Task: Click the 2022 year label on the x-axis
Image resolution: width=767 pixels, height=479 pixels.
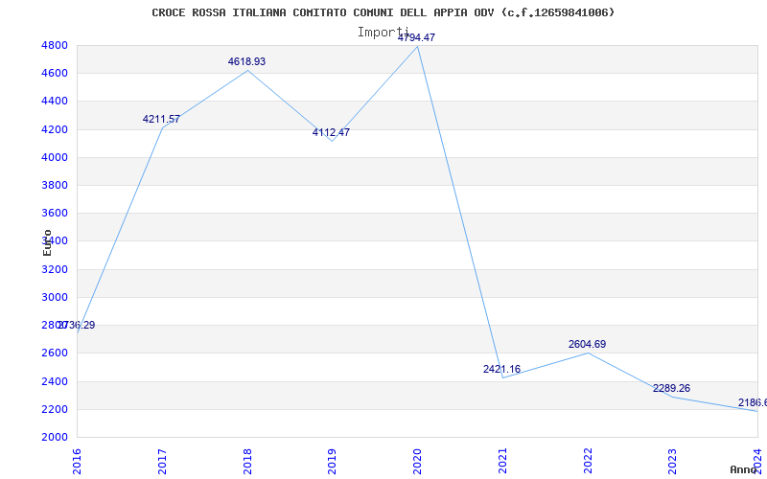Action: click(x=588, y=461)
